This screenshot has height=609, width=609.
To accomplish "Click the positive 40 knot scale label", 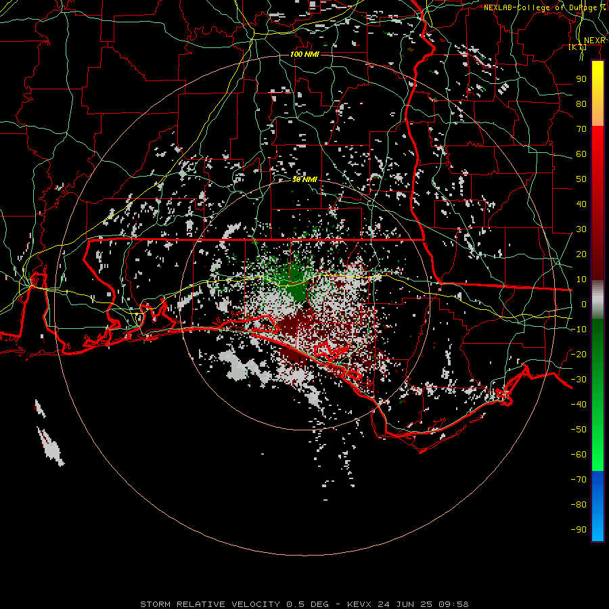I will (x=581, y=204).
